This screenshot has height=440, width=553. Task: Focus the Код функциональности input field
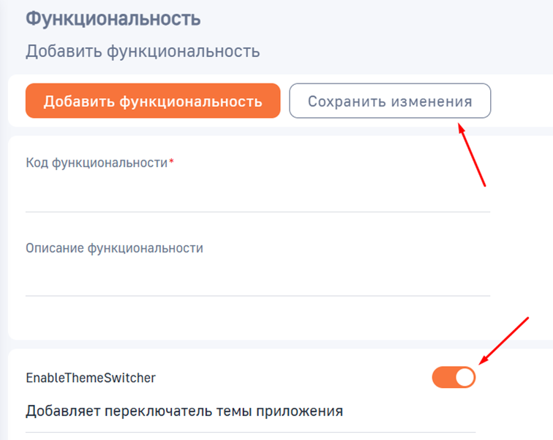click(257, 193)
